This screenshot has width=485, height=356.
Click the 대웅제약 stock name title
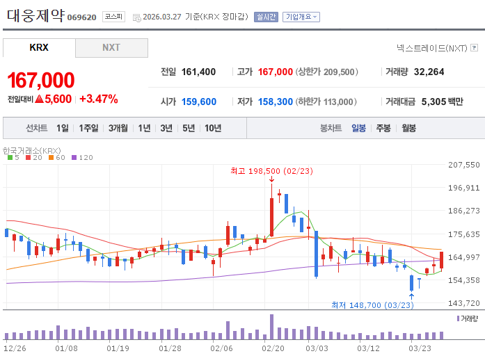(36, 15)
